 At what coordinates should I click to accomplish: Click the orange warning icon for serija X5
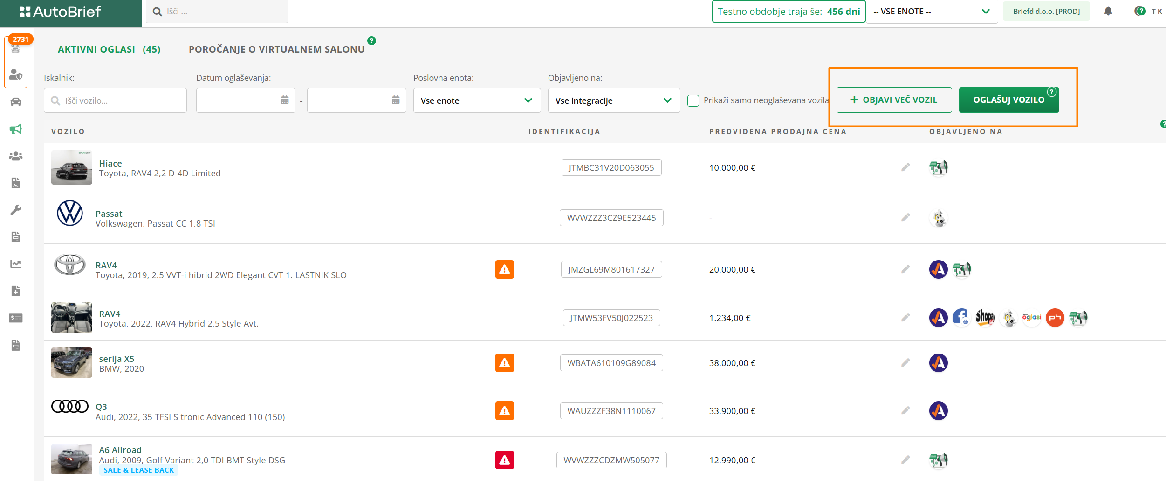coord(504,363)
